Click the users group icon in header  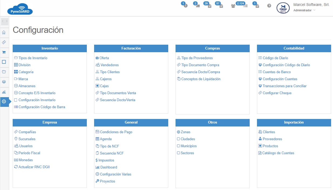[x=233, y=6]
